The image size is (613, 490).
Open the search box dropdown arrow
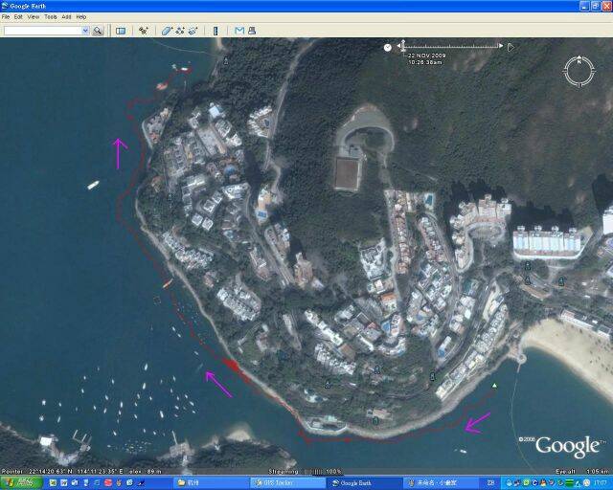[x=85, y=31]
